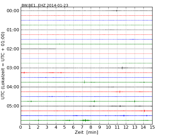Image resolution: width=173 pixels, height=138 pixels.
Task: Click the x-axis tick label 11
Action: pyautogui.click(x=117, y=127)
